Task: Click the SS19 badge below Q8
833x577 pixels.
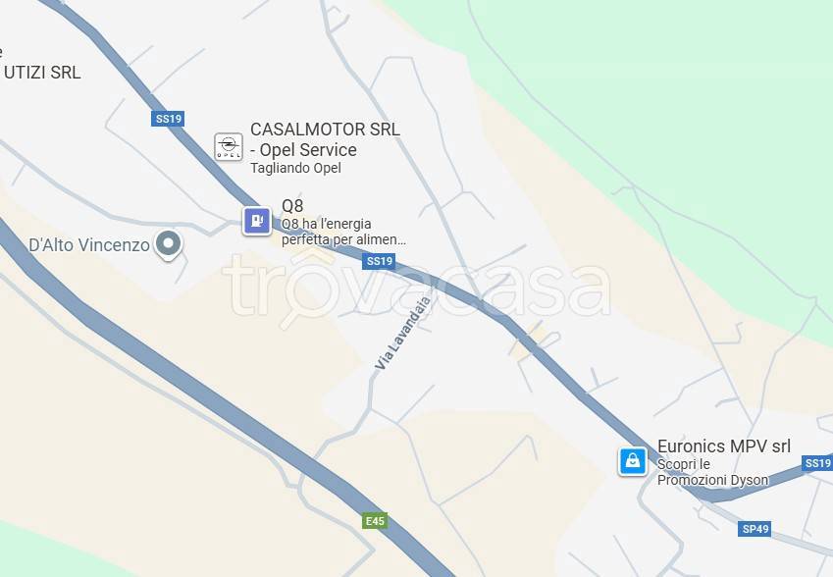Action: [379, 261]
